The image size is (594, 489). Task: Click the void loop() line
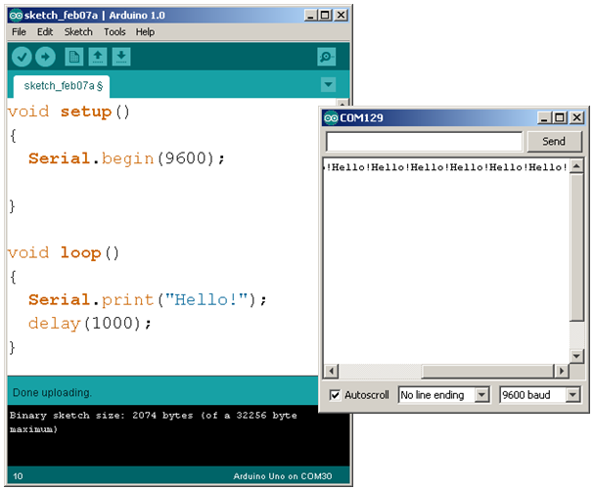coord(64,252)
